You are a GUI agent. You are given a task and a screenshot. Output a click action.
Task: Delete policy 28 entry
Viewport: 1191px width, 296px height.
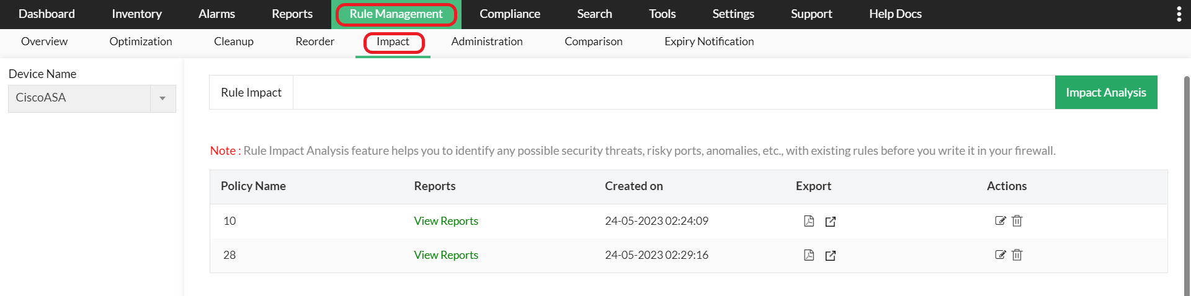pyautogui.click(x=1017, y=255)
